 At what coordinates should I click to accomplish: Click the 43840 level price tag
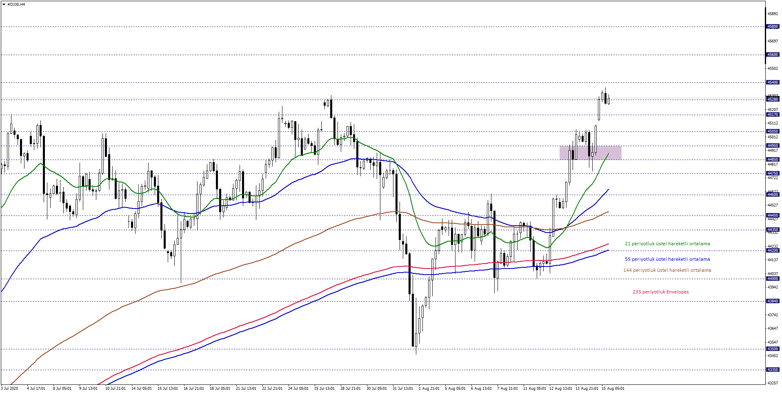(773, 301)
